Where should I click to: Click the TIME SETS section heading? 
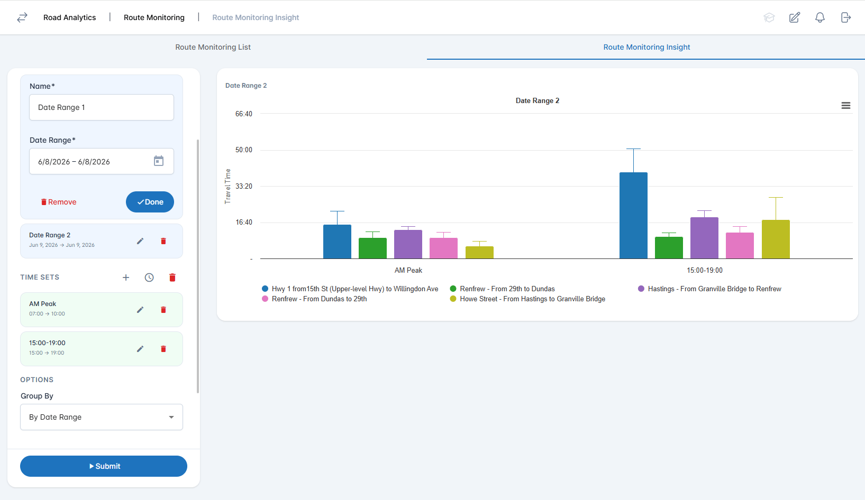40,277
